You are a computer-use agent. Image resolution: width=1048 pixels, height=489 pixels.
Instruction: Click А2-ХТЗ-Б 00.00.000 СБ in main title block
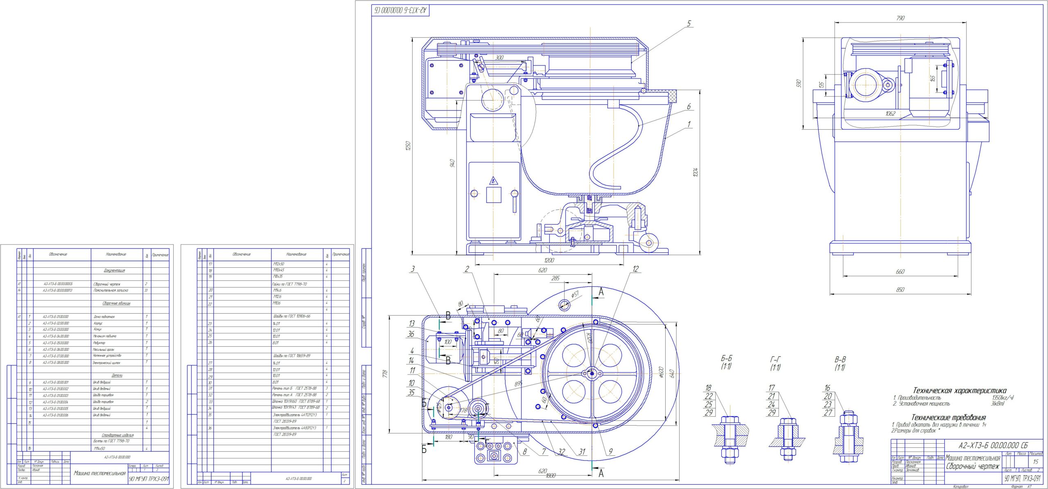pos(993,445)
